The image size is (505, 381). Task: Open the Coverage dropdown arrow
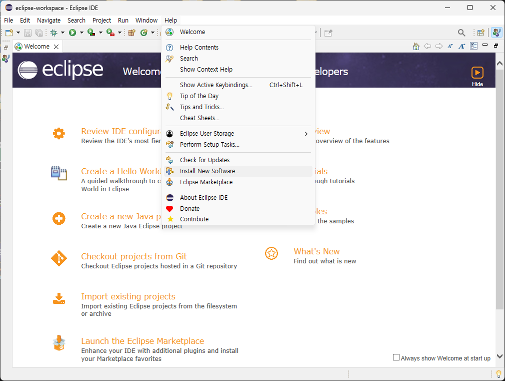(x=100, y=33)
